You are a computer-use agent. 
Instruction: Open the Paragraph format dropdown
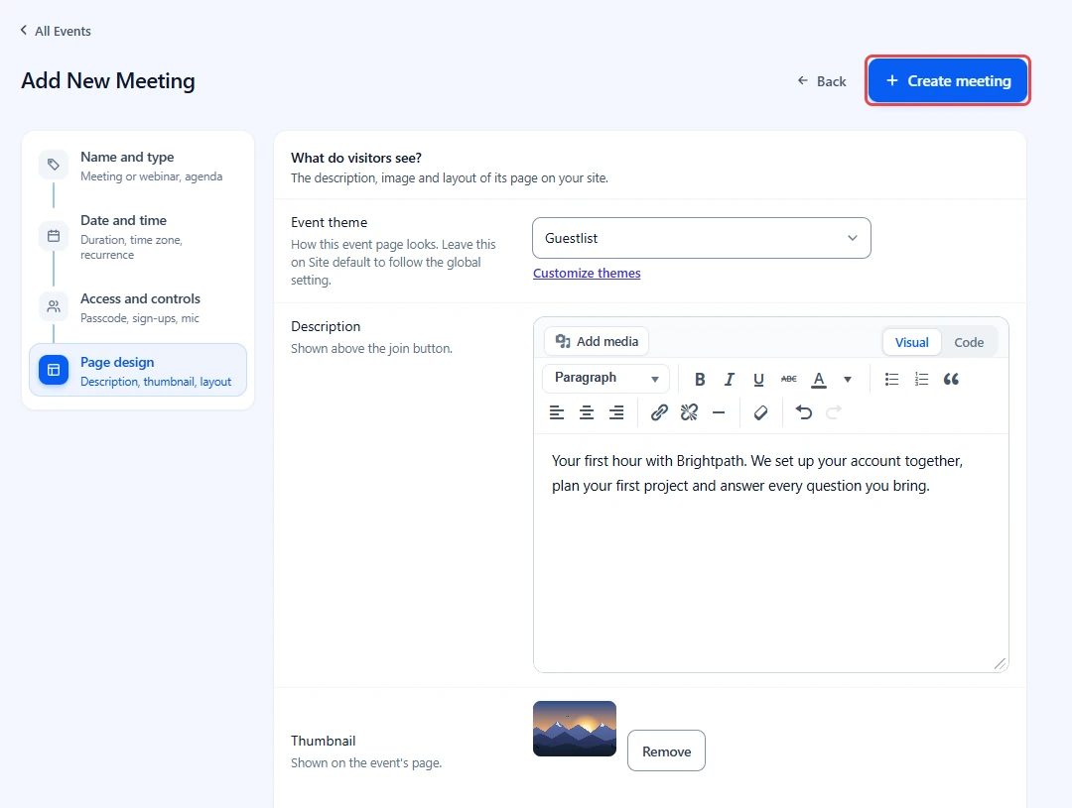click(x=605, y=379)
